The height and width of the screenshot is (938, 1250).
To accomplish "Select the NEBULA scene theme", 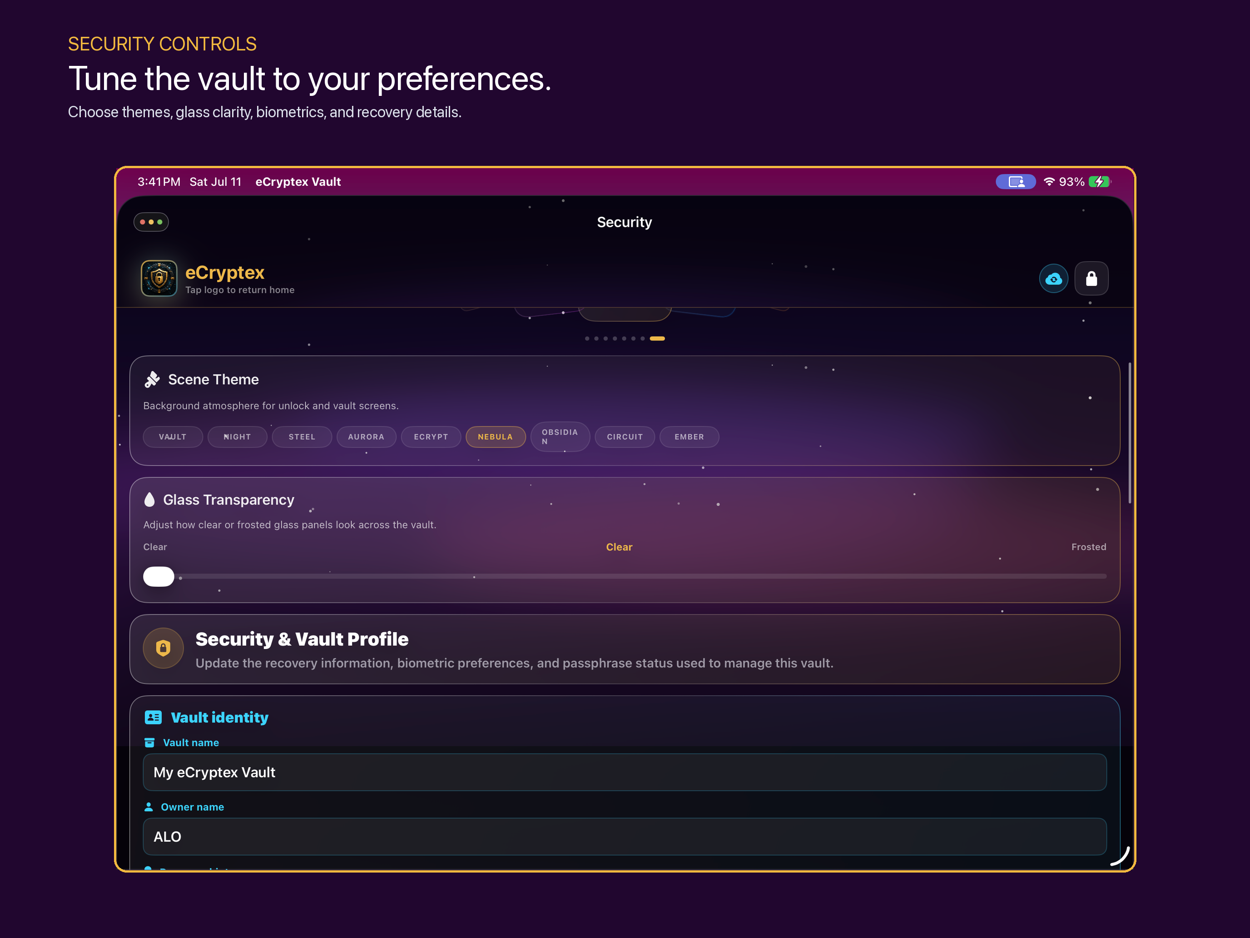I will click(496, 437).
